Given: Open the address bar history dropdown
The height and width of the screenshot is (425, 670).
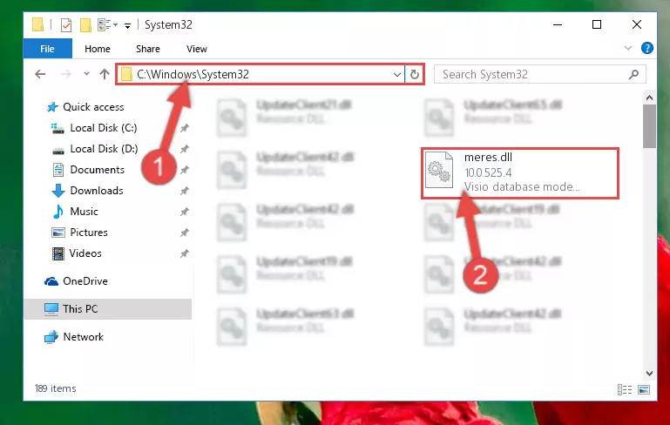Looking at the screenshot, I should (397, 75).
